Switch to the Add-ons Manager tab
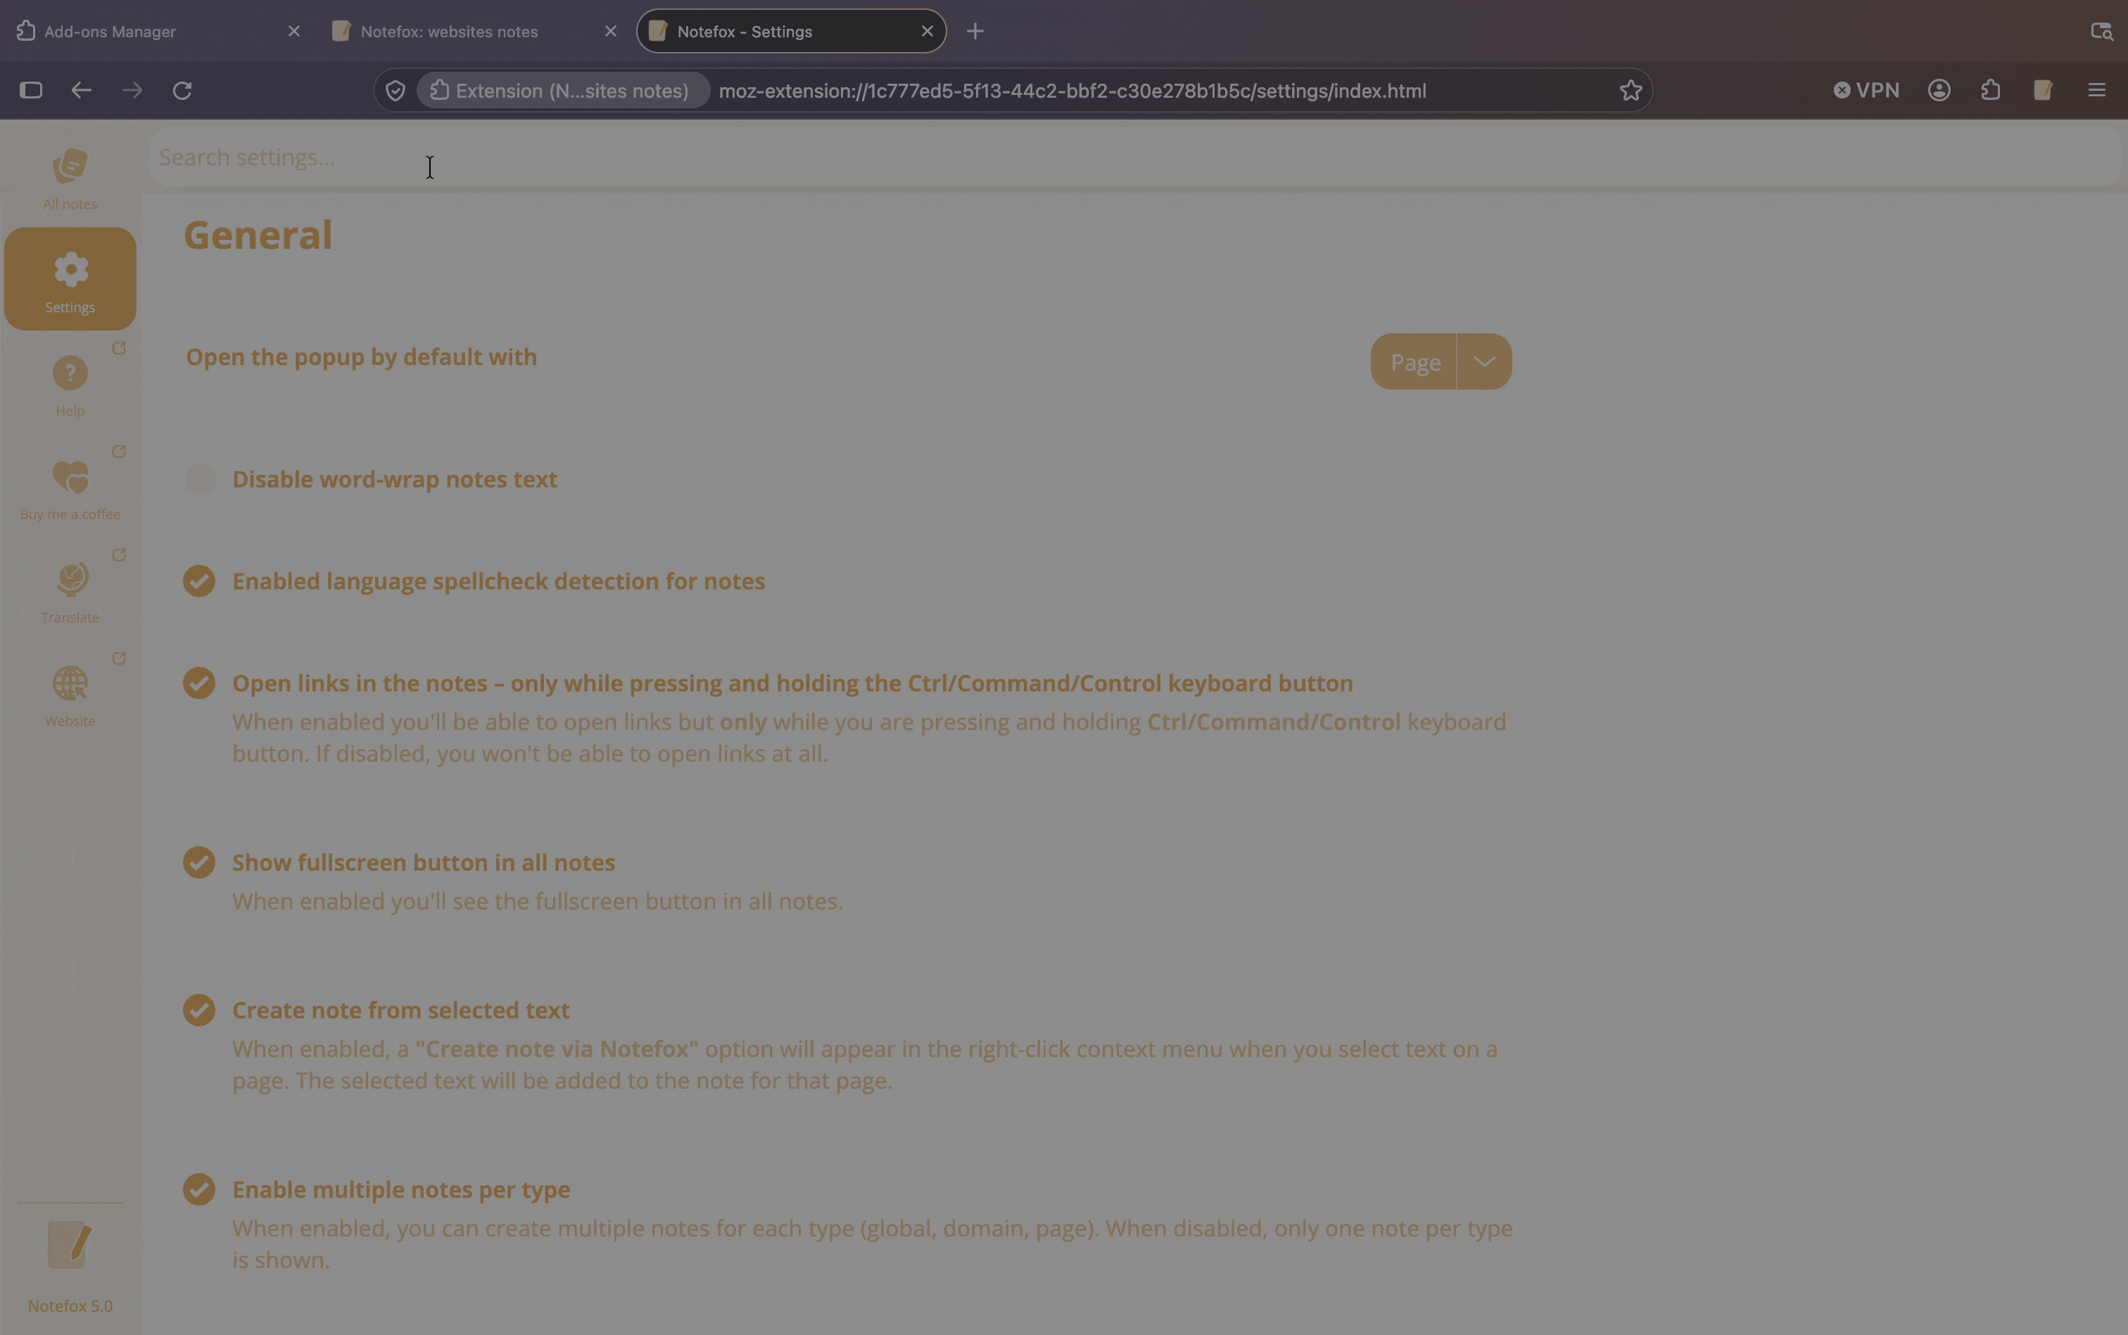This screenshot has width=2128, height=1335. [159, 31]
